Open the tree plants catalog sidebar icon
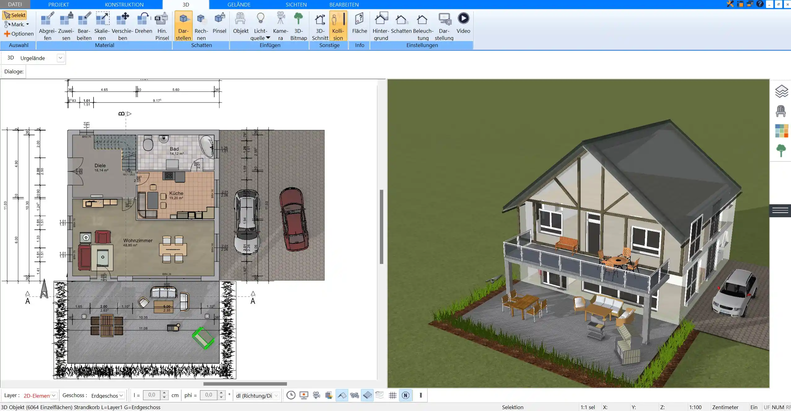Screen dimensions: 791x411 (x=781, y=151)
